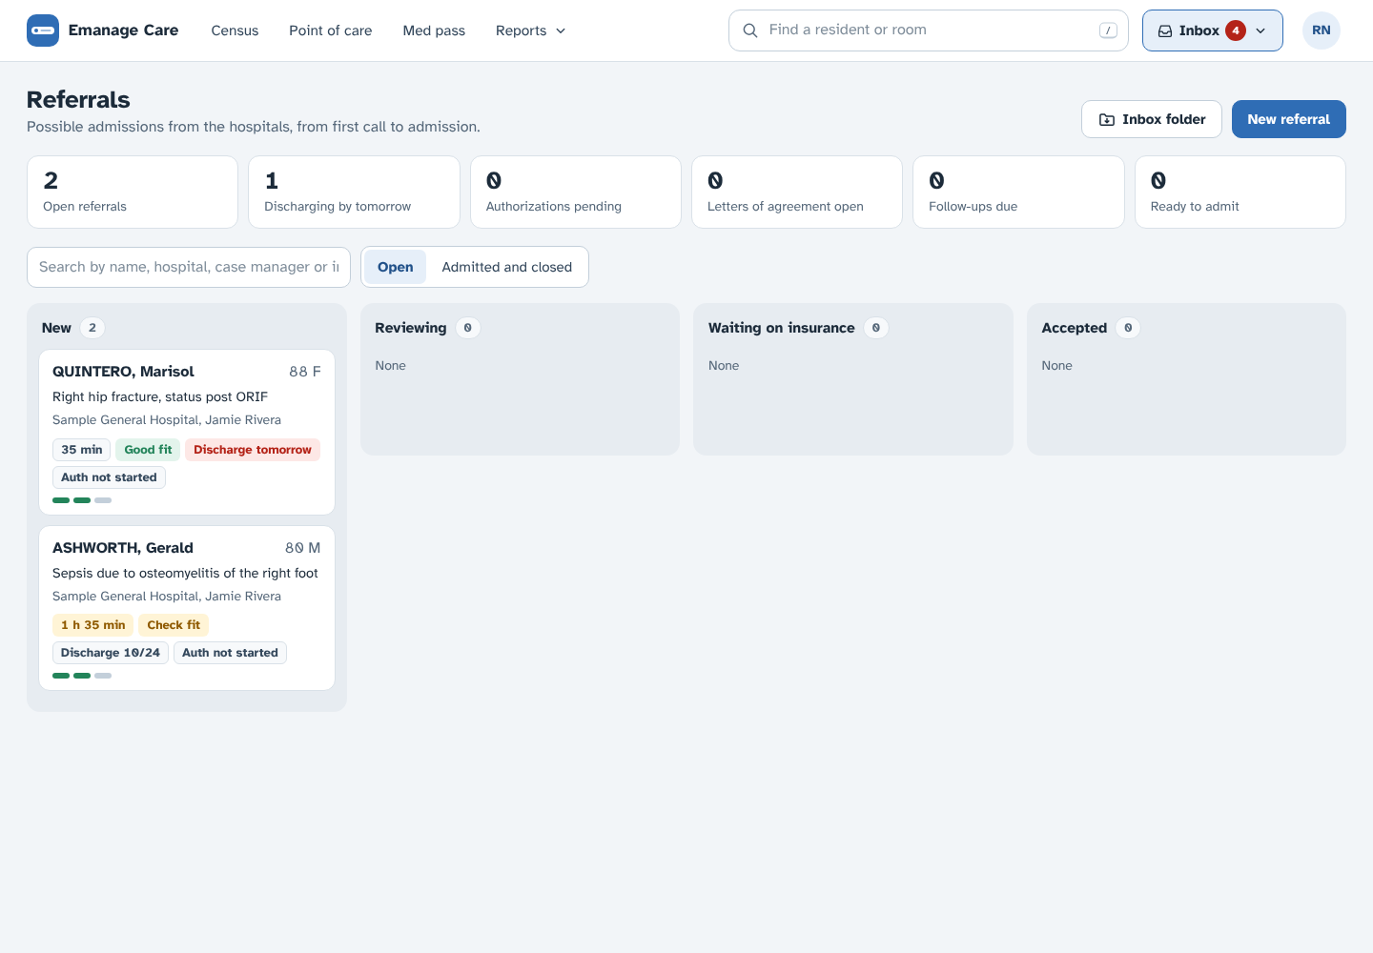This screenshot has height=953, width=1373.
Task: Click the red Inbox count badge
Action: click(1236, 30)
